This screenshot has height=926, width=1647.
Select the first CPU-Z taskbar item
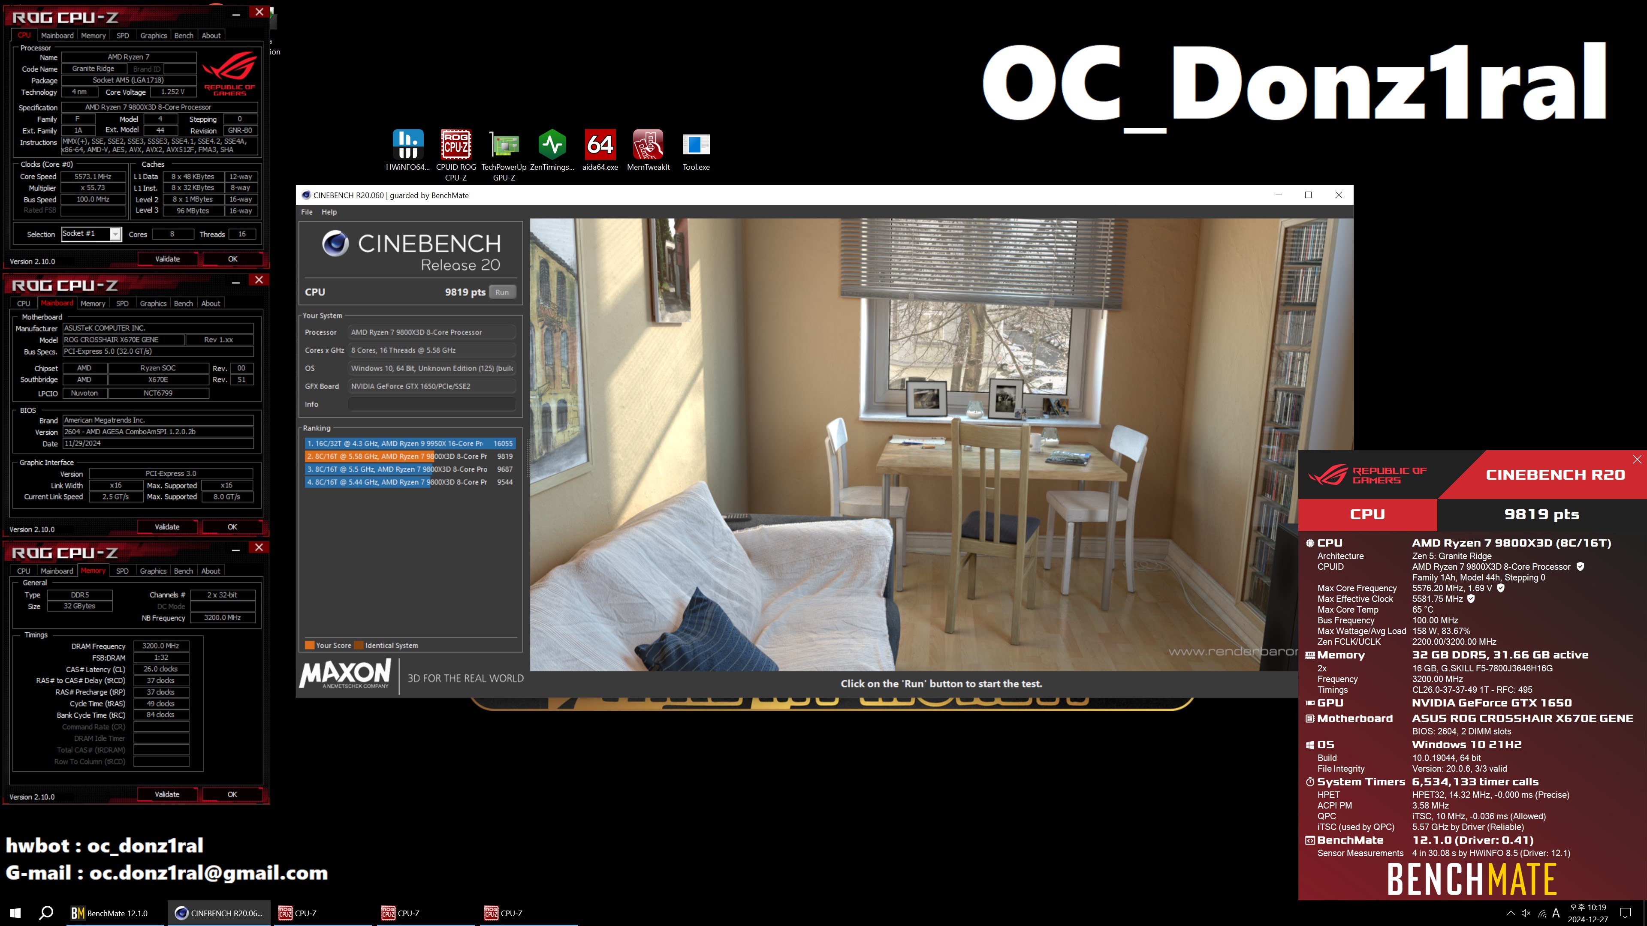click(323, 913)
